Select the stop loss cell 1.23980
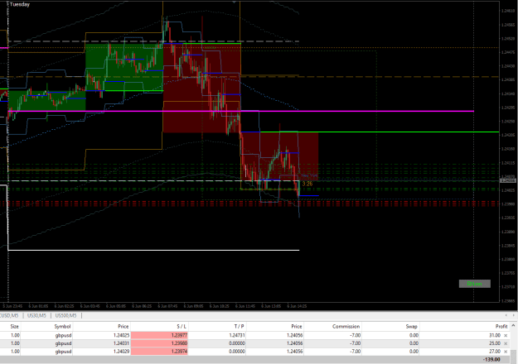 [159, 343]
